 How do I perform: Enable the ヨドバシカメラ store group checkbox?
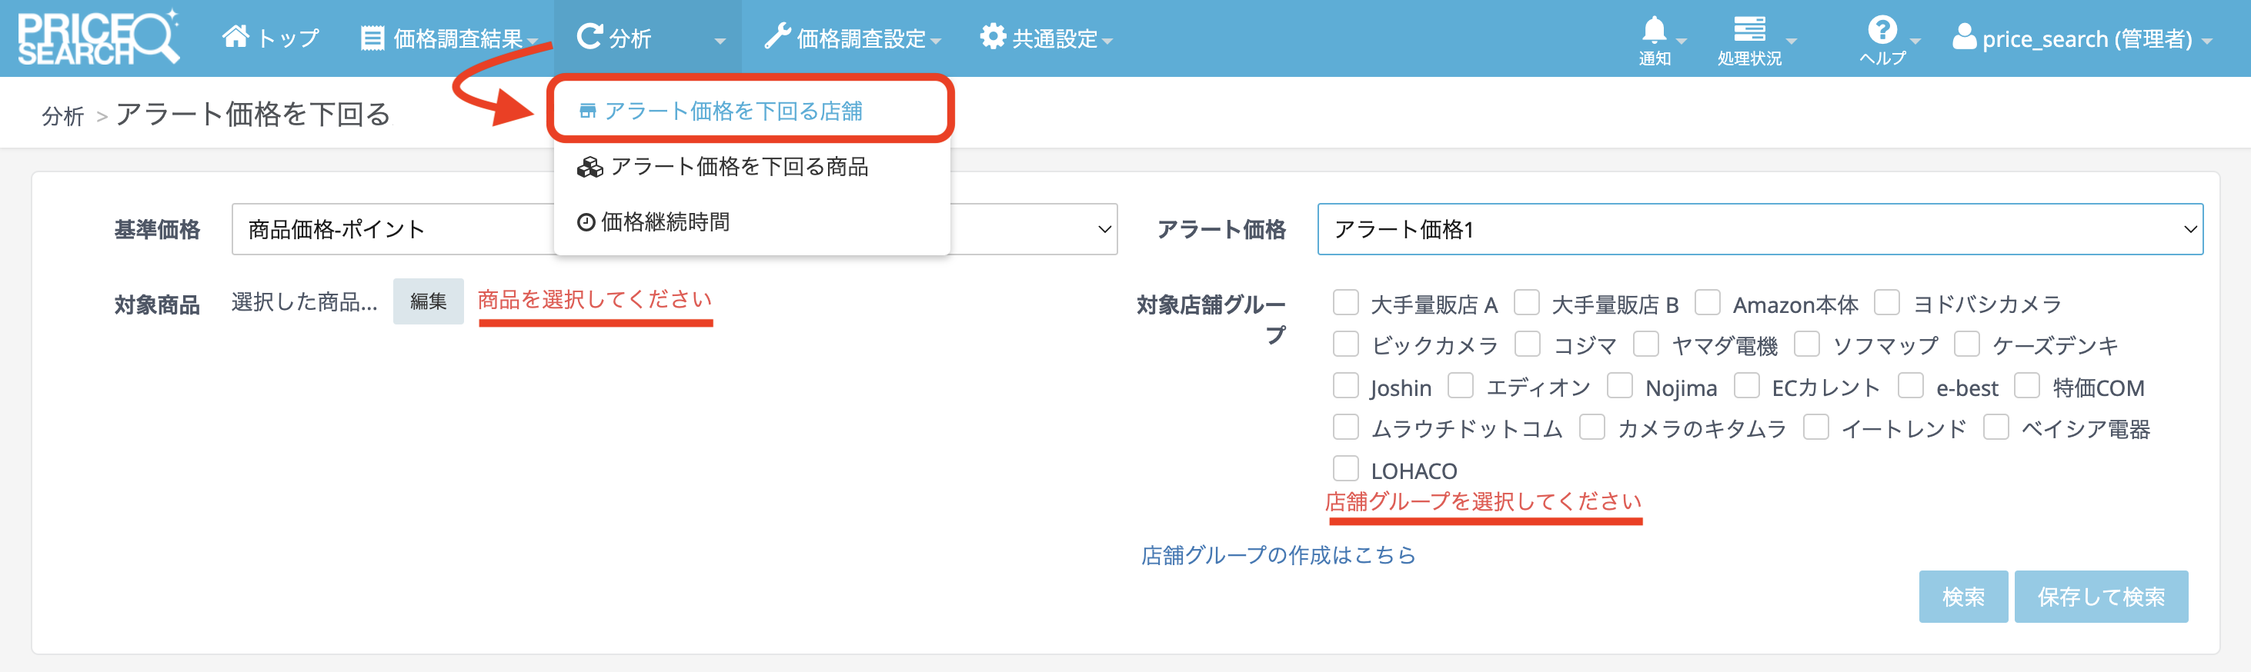pos(1887,303)
